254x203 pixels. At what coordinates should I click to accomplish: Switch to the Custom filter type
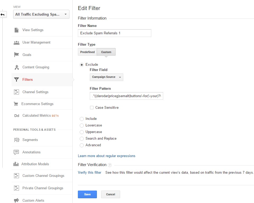pos(106,52)
